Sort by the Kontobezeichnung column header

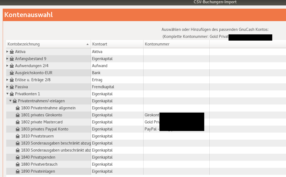point(48,44)
